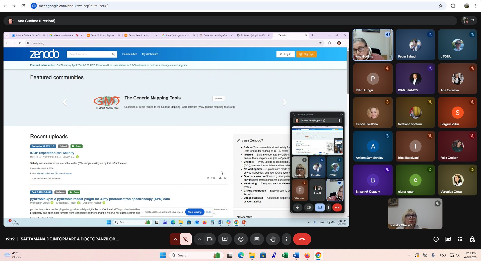Open the emoji reactions button

[x=241, y=239]
